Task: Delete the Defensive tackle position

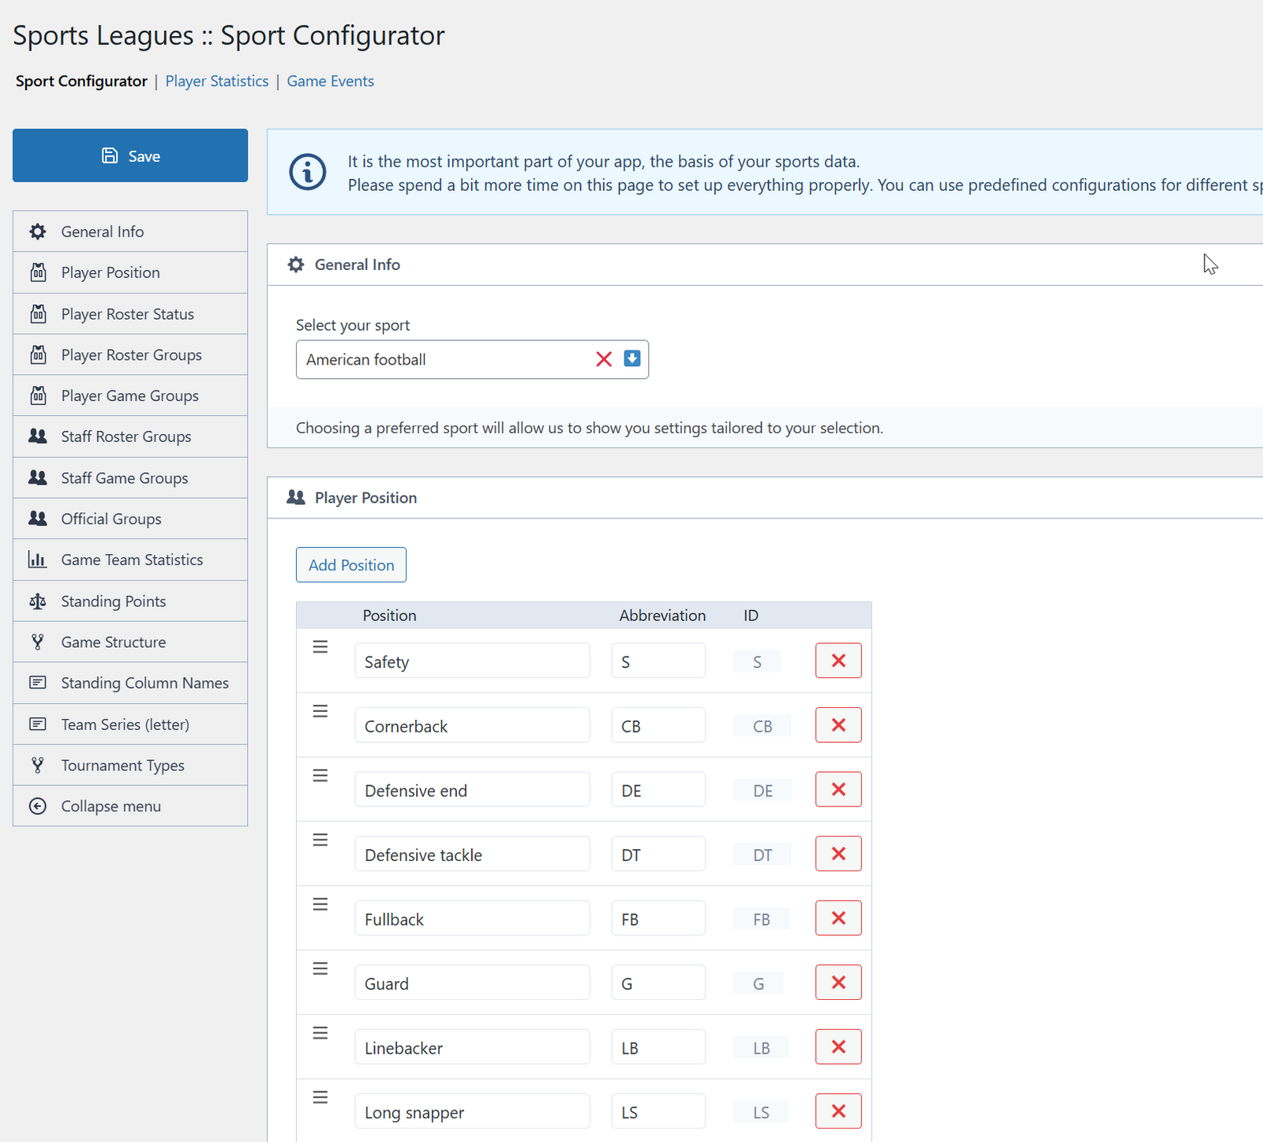Action: click(838, 854)
